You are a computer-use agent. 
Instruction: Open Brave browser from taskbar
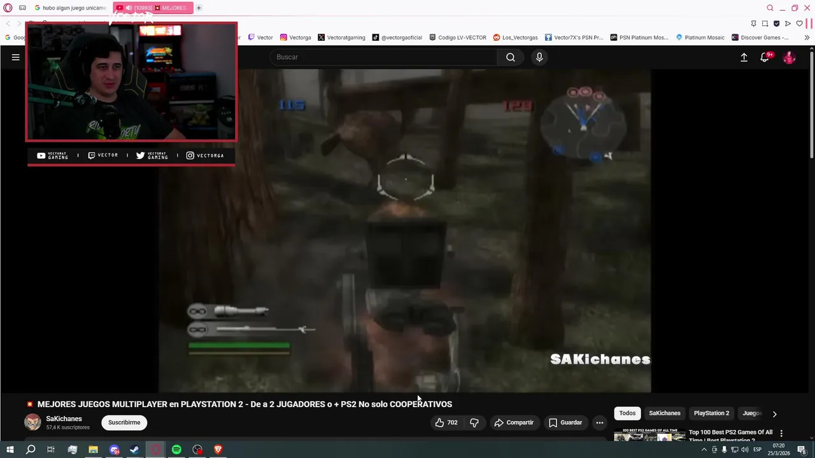[x=218, y=450]
